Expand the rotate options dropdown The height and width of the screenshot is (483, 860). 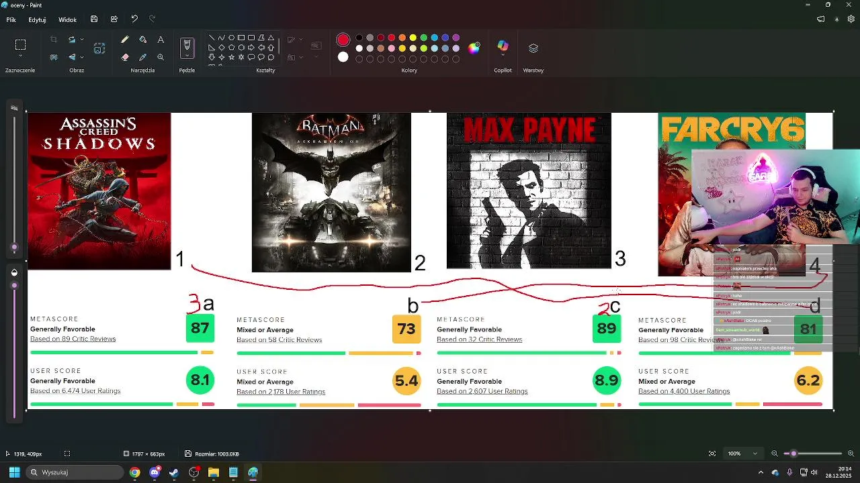(82, 40)
